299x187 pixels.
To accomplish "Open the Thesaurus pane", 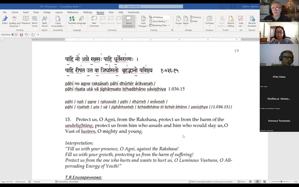I will 26,21.
